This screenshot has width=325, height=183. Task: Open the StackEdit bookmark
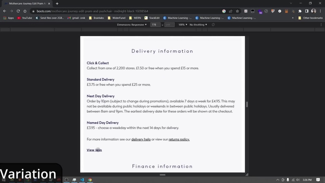[x=152, y=18]
